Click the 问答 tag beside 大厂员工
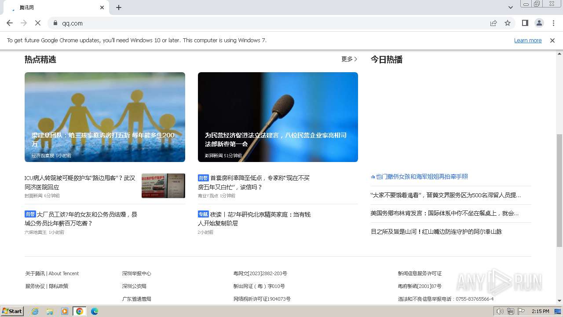563x317 pixels. [30, 214]
